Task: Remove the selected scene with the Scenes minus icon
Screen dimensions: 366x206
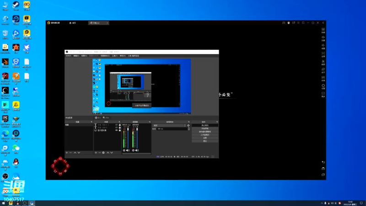Action: tap(70, 153)
